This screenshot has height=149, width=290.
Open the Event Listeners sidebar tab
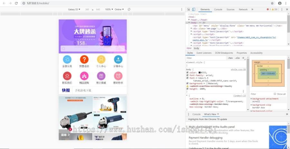click(x=204, y=53)
